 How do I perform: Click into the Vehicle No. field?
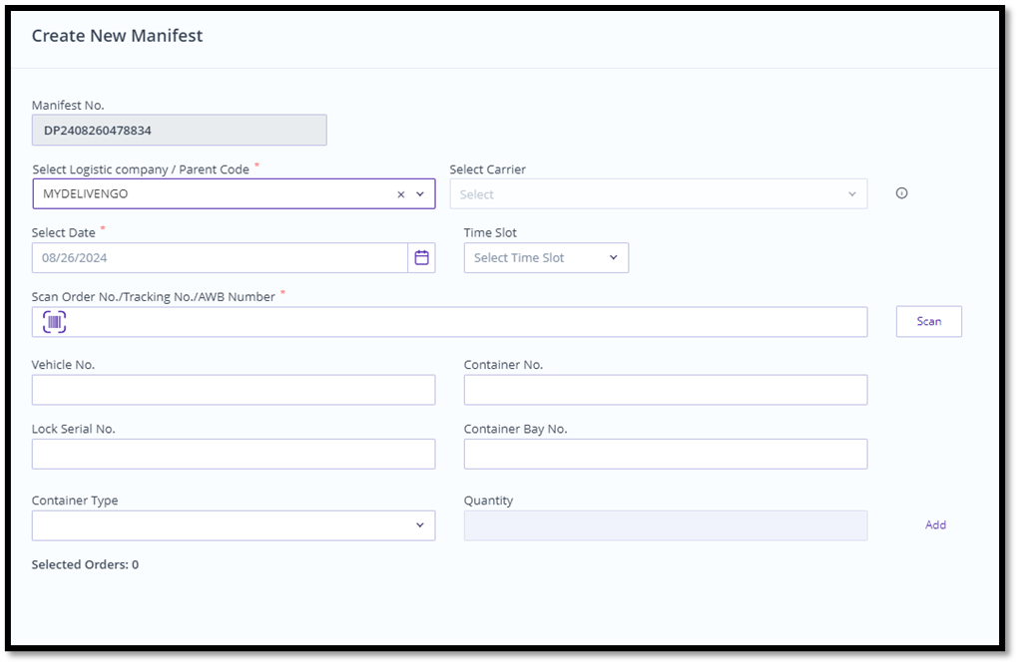point(234,390)
